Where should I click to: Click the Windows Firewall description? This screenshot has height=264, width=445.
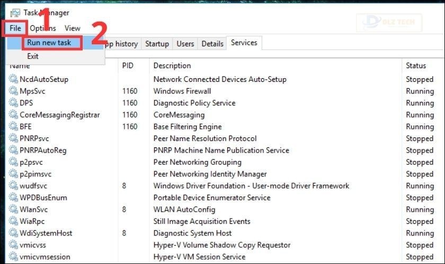click(x=182, y=91)
